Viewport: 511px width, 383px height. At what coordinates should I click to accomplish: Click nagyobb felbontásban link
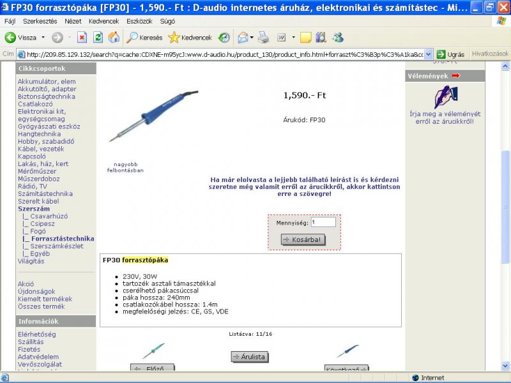tap(125, 167)
